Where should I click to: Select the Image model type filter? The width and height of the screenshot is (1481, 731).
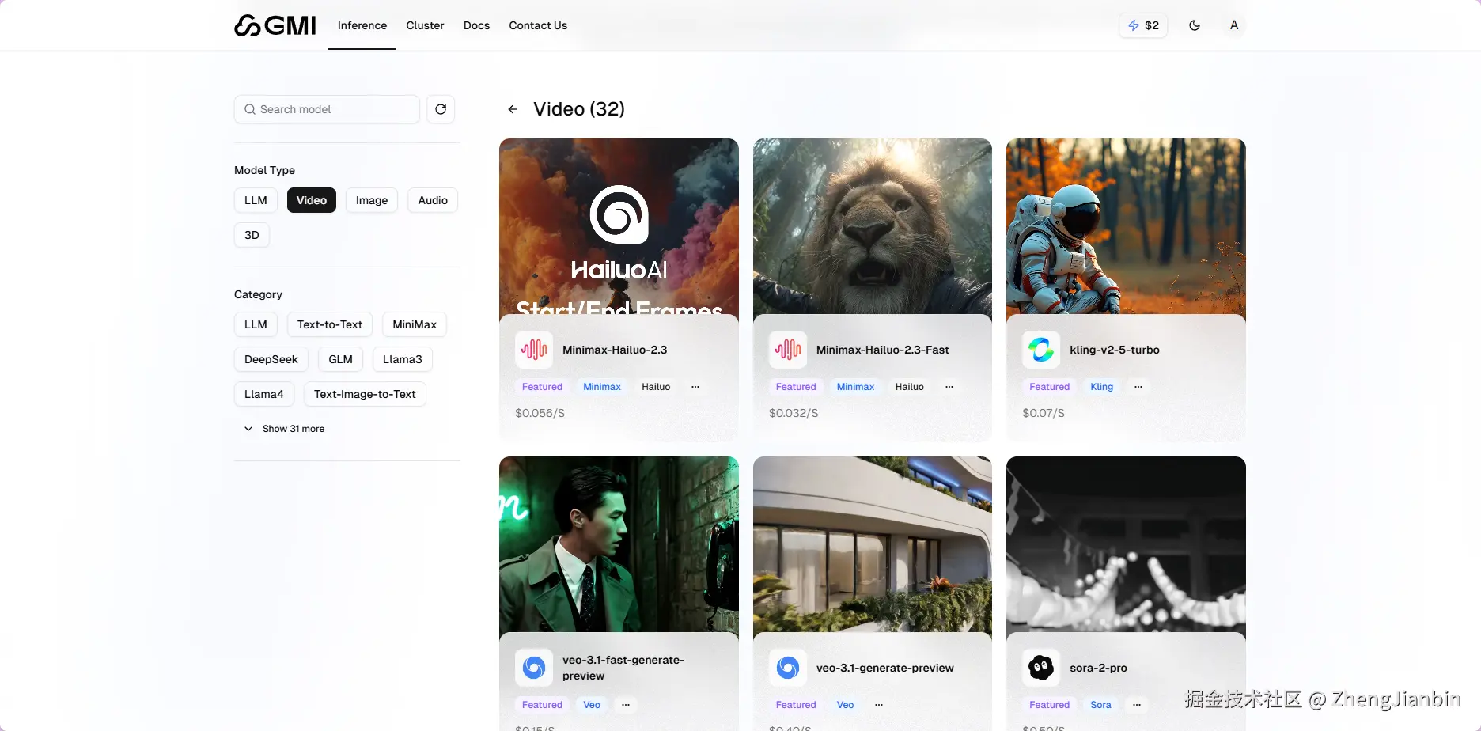pos(372,200)
